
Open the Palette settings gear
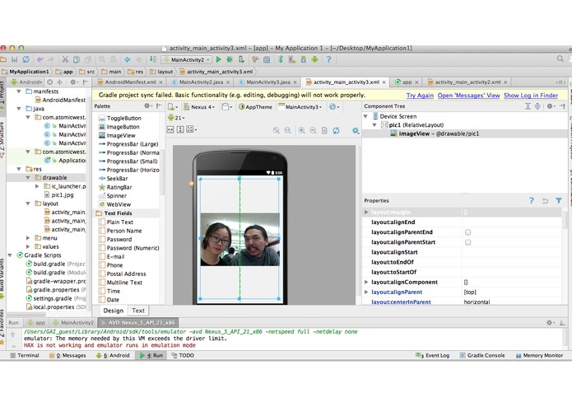pos(147,105)
